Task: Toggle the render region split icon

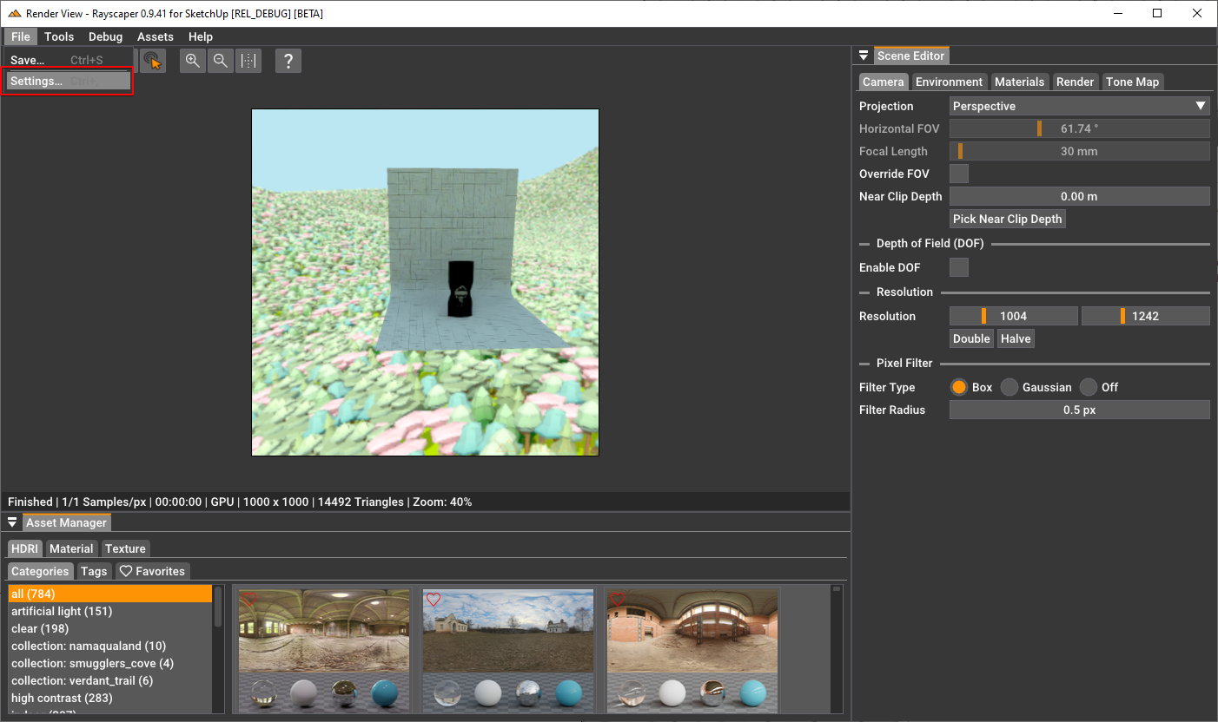Action: tap(248, 61)
